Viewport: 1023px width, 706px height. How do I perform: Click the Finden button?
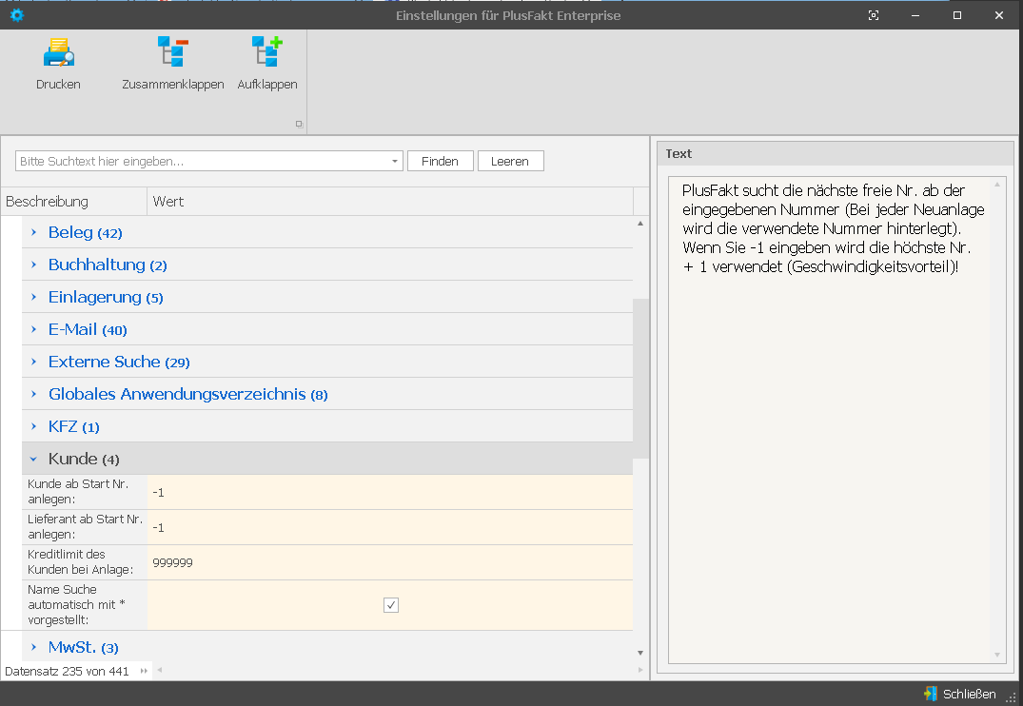click(440, 161)
